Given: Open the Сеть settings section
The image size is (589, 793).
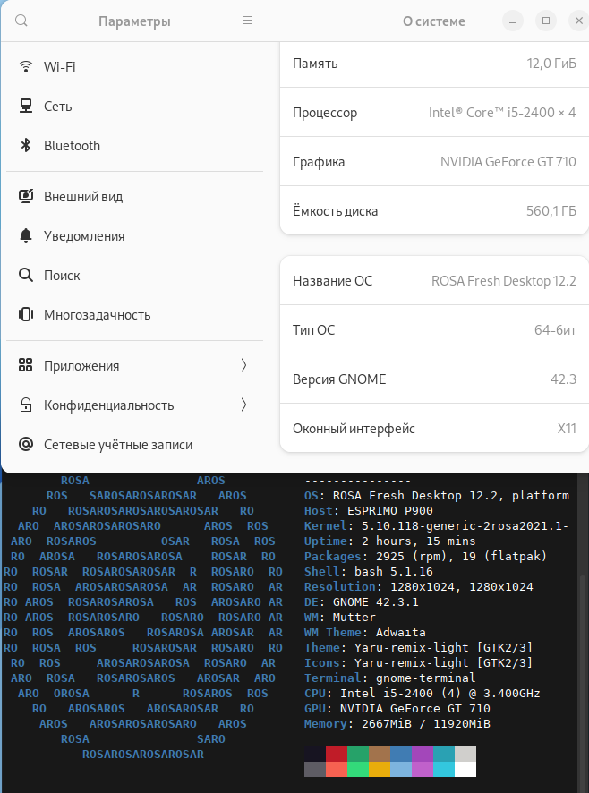Looking at the screenshot, I should (x=58, y=107).
